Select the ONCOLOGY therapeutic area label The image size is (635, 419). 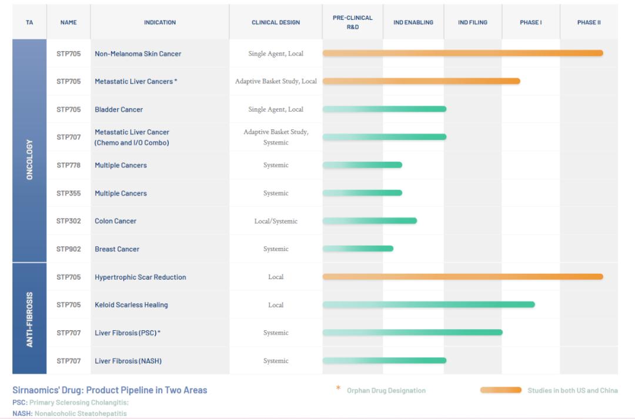click(29, 159)
